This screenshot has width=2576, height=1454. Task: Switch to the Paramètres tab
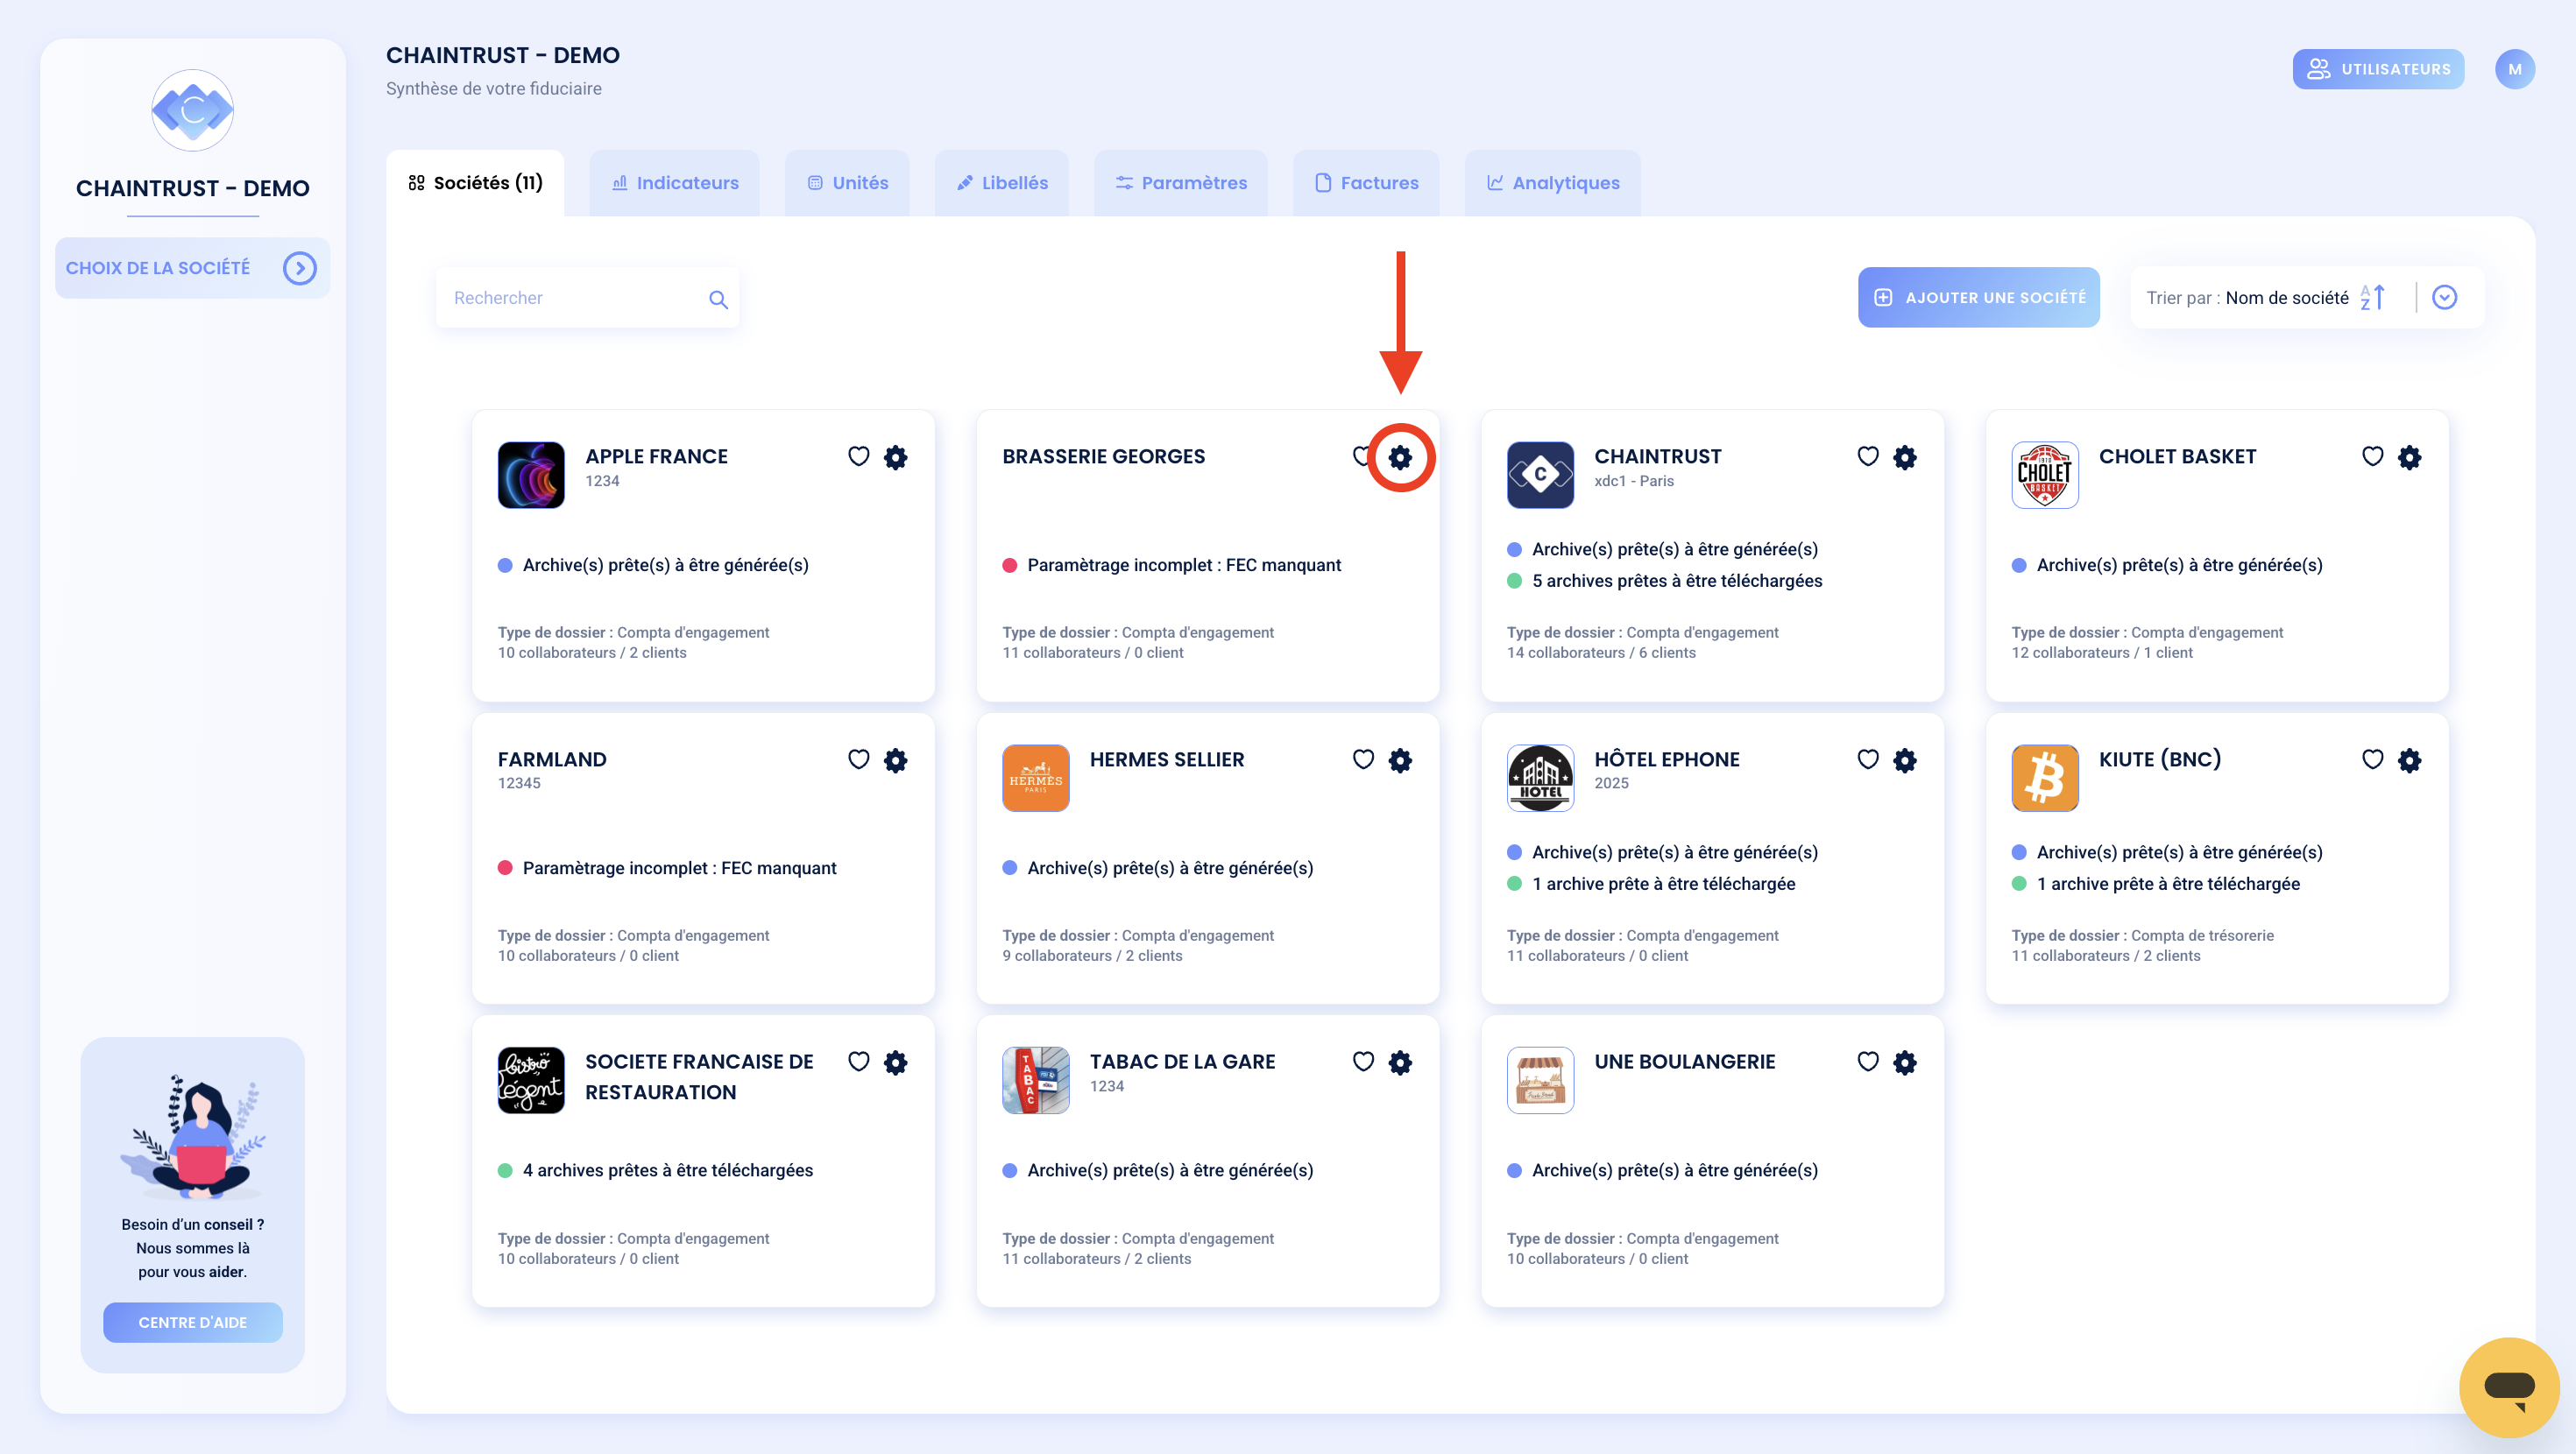pos(1181,183)
